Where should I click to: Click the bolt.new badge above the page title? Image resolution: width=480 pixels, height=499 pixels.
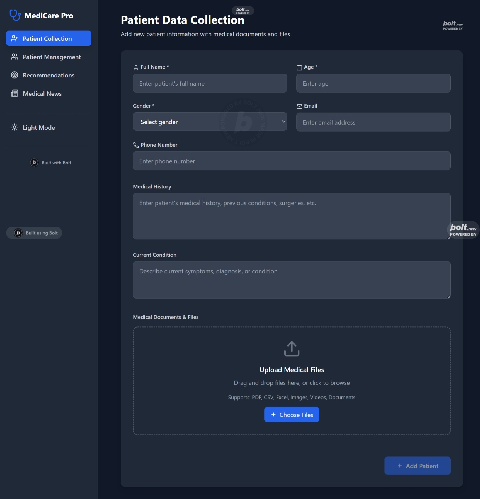pos(243,11)
